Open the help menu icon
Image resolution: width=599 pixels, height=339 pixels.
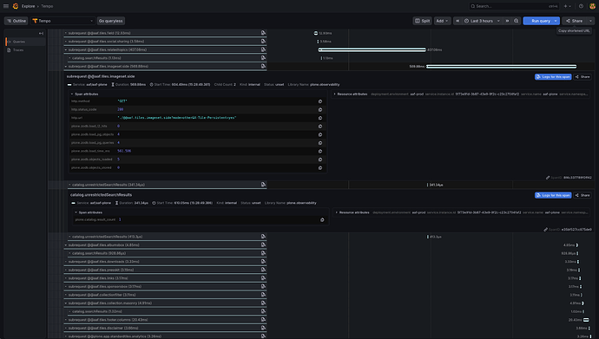[581, 6]
